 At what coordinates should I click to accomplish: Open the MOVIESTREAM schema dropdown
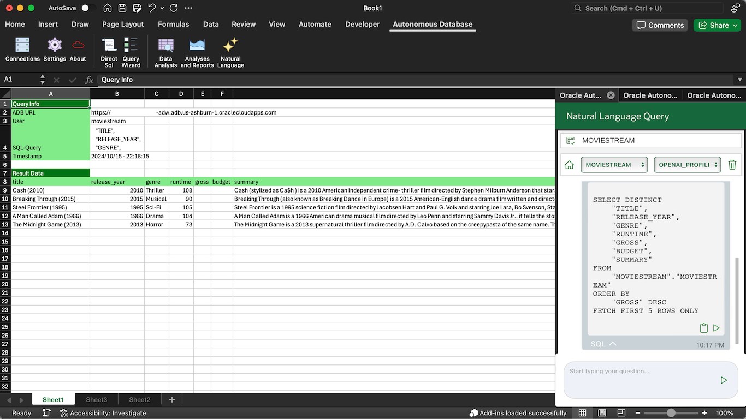(614, 165)
